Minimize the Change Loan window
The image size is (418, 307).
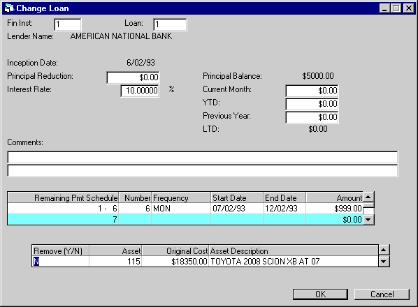(x=384, y=8)
